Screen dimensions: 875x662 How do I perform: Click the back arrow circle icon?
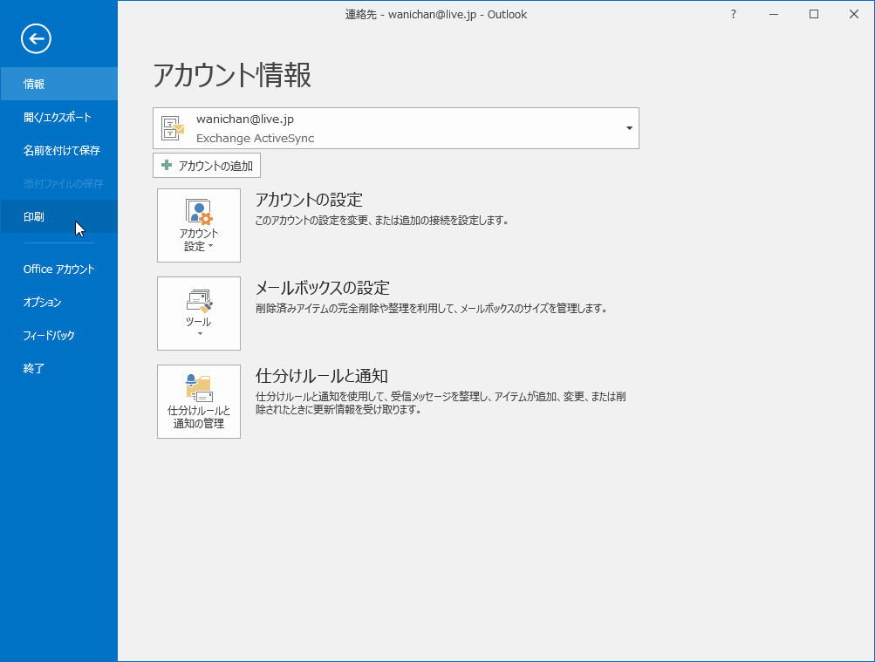click(37, 38)
